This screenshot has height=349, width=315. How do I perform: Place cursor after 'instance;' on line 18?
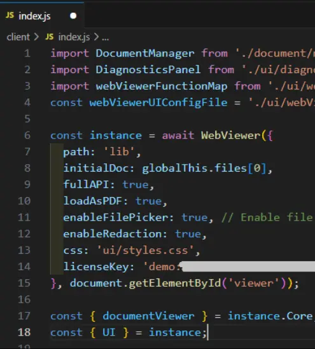coord(207,332)
